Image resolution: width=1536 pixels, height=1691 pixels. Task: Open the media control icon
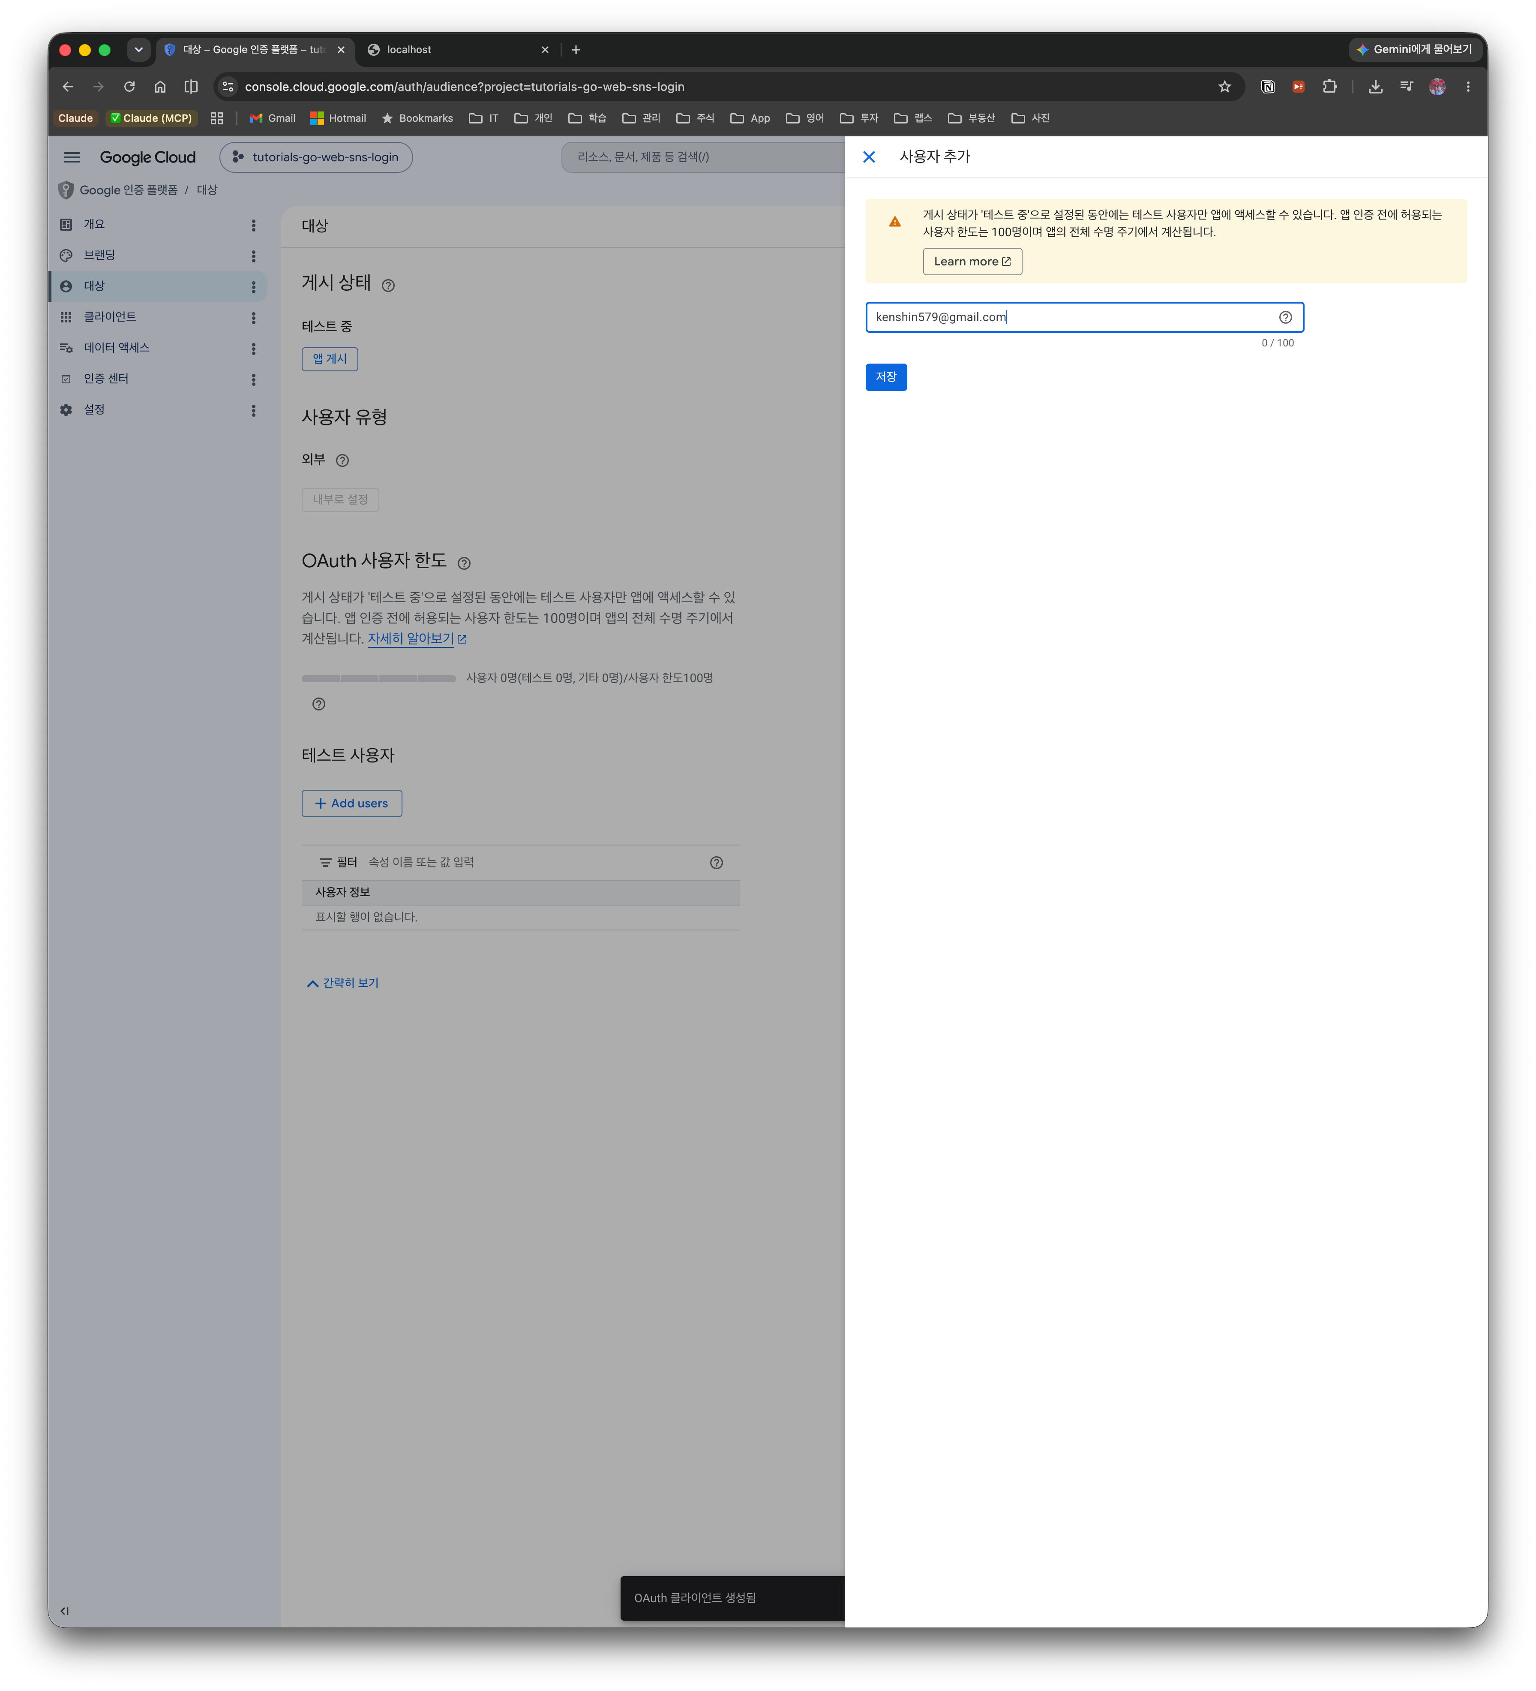1407,87
